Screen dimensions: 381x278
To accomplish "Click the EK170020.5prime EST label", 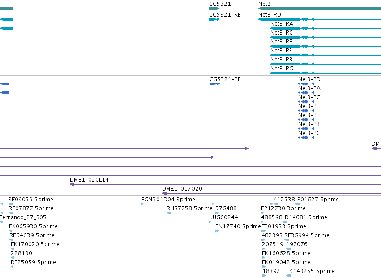I will pyautogui.click(x=35, y=245).
